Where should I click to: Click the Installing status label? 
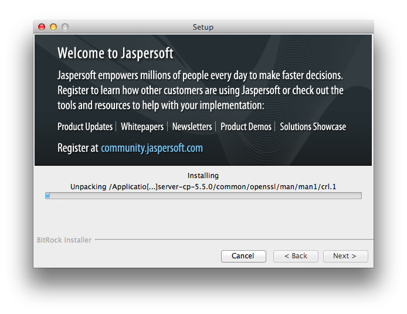point(203,176)
